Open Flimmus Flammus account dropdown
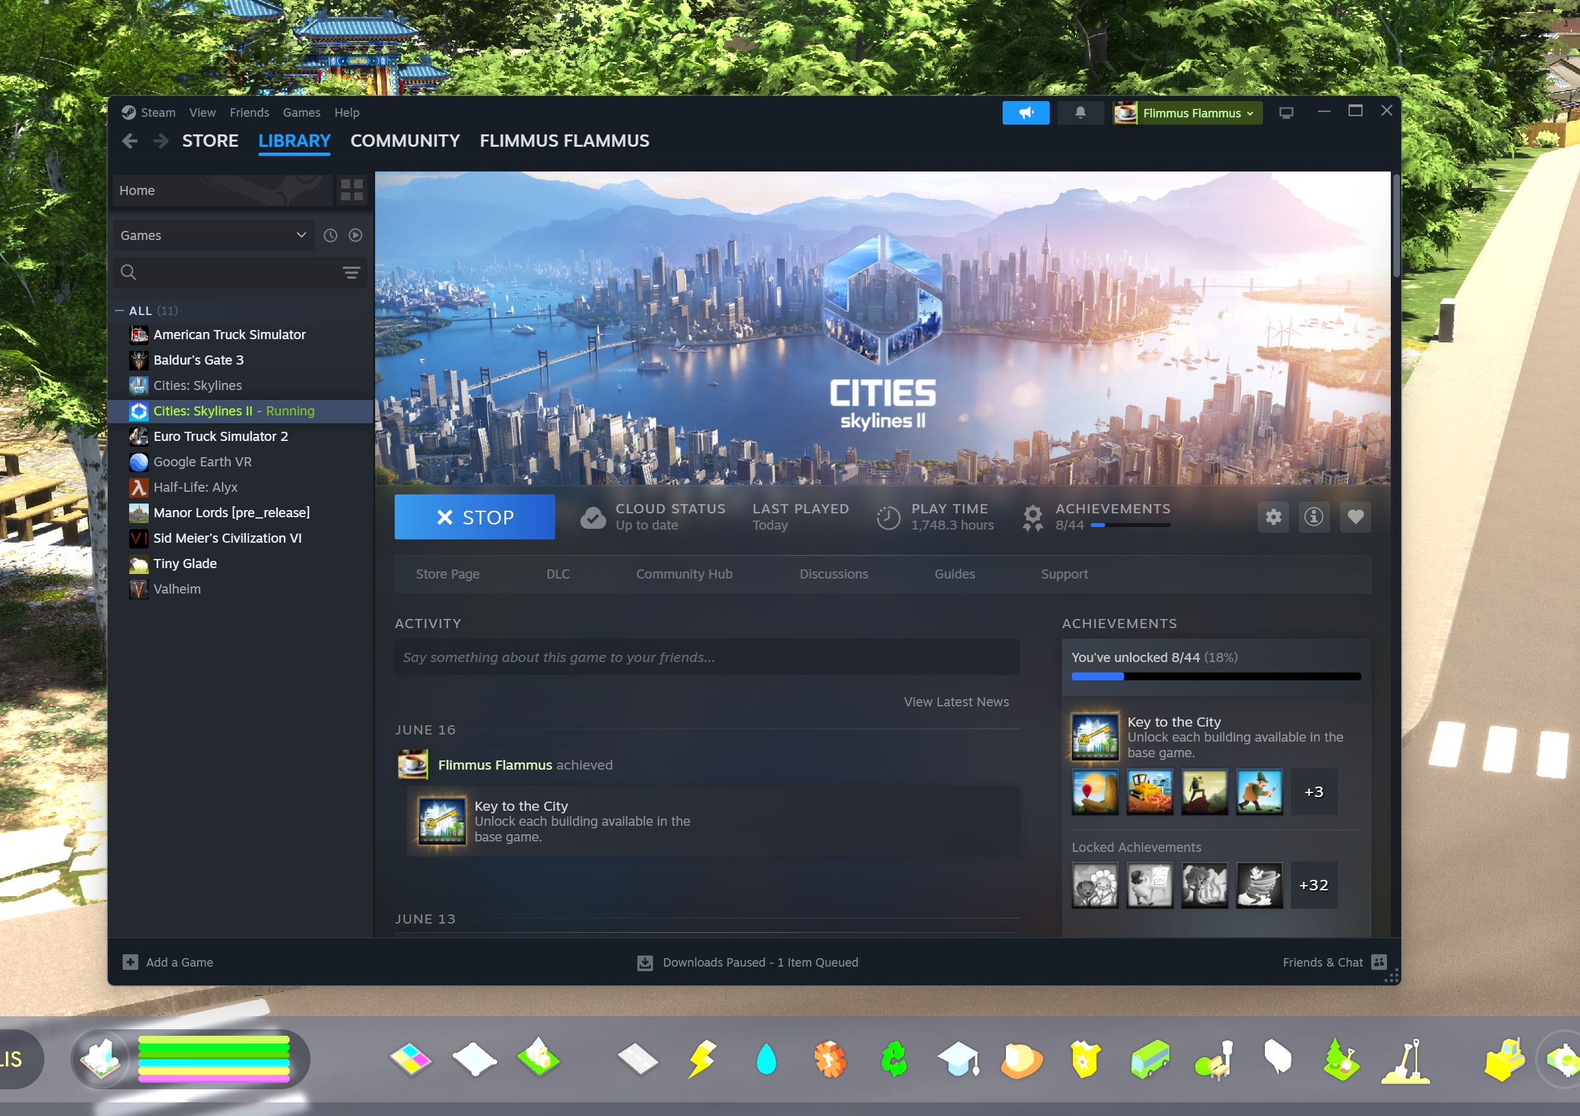The height and width of the screenshot is (1116, 1580). (1187, 113)
